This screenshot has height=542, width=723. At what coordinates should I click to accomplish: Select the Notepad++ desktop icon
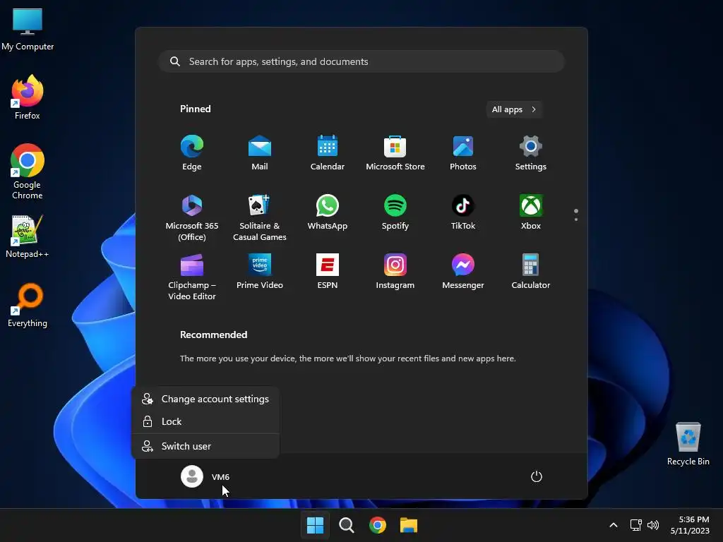(x=28, y=236)
